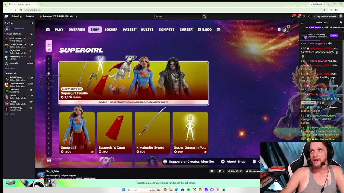The width and height of the screenshot is (344, 193).
Task: Go back in the browser
Action: point(6,10)
